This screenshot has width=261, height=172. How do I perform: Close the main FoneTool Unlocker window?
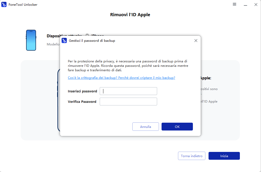pyautogui.click(x=256, y=4)
